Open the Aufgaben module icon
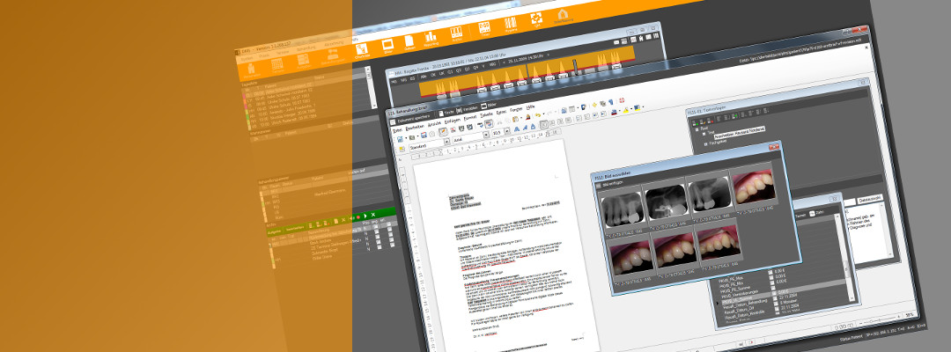This screenshot has width=951, height=352. [303, 62]
